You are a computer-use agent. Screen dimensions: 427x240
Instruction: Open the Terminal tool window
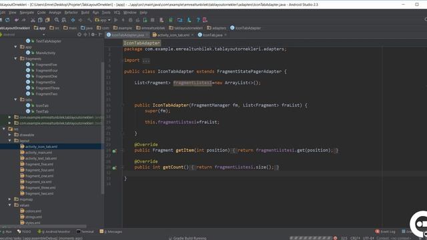[x=85, y=231]
